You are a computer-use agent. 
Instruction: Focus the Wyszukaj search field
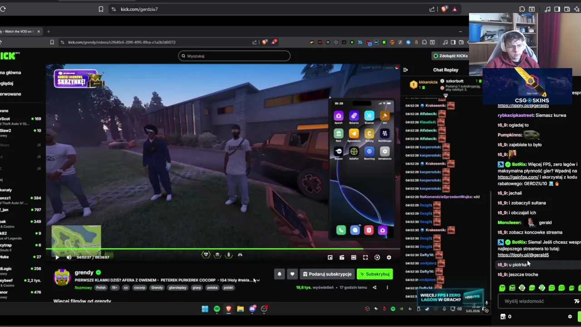point(234,56)
